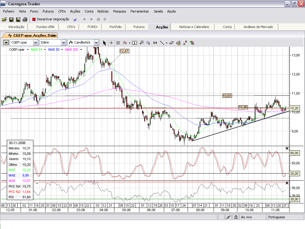
Task: Activate the crosshair cursor tool
Action: pyautogui.click(x=111, y=43)
